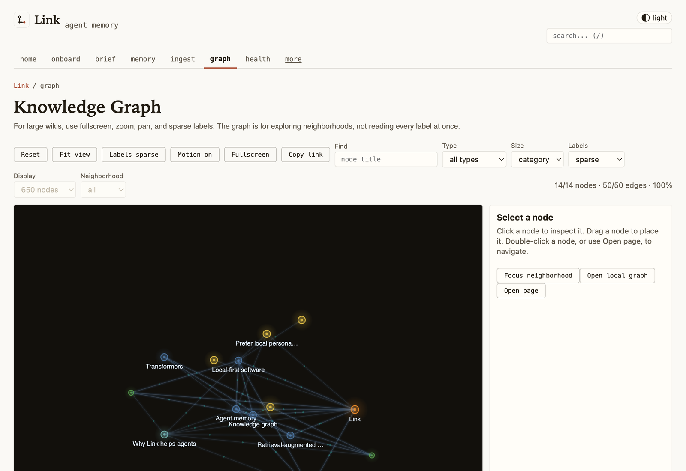Click Focus neighborhood button
686x471 pixels.
(538, 276)
